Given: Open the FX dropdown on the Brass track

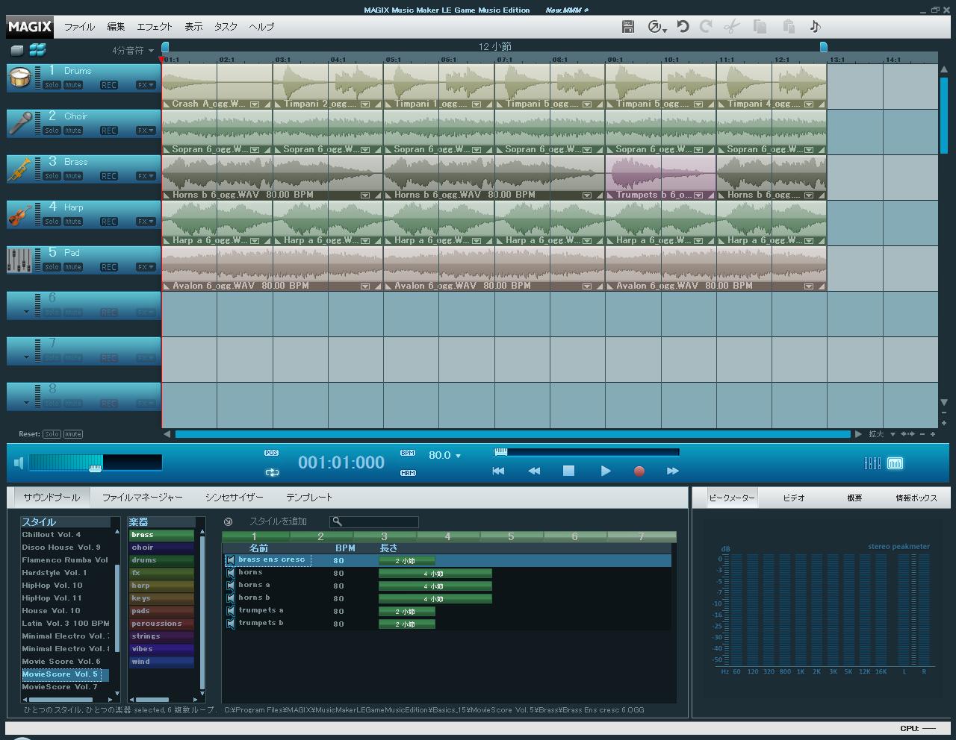Looking at the screenshot, I should [x=146, y=176].
